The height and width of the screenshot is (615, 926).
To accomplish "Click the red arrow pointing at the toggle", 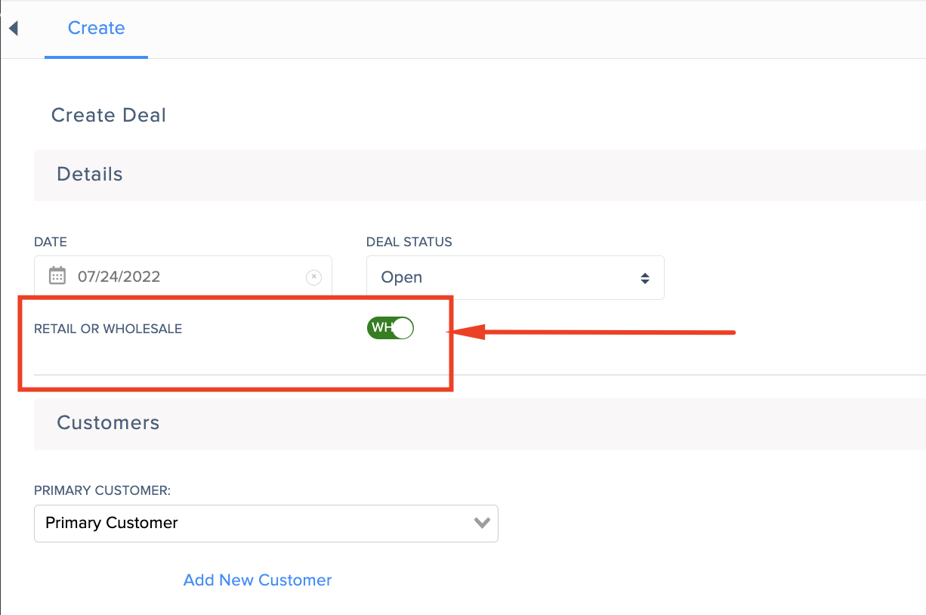I will [x=591, y=332].
